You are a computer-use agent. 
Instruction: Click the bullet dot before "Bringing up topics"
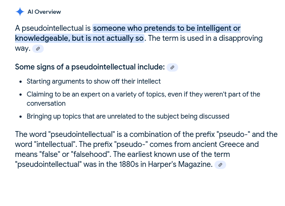pyautogui.click(x=20, y=117)
